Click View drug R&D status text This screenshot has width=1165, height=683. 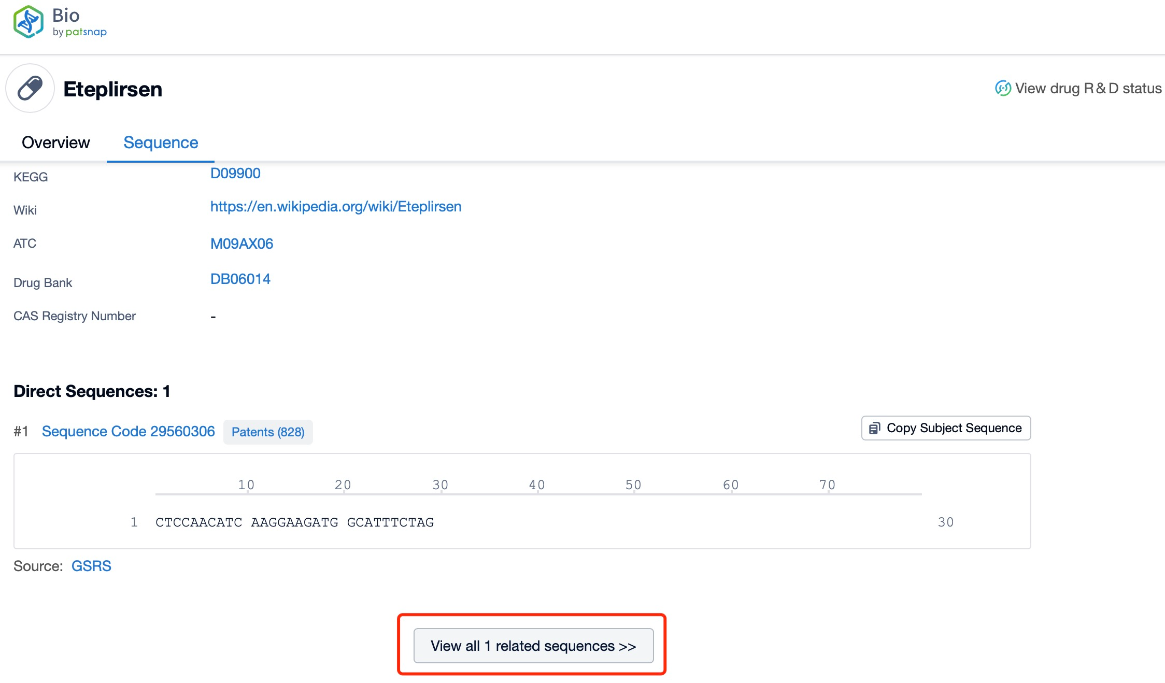pos(1088,89)
